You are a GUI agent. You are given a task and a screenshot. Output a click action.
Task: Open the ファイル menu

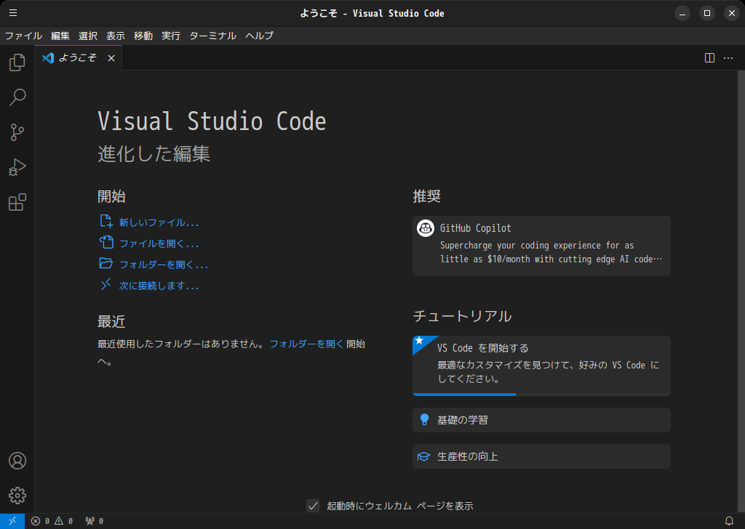[23, 36]
